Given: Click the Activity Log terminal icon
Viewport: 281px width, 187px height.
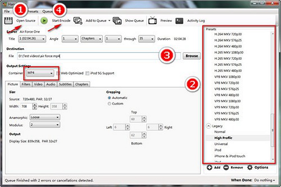Looking at the screenshot, I should pos(179,21).
